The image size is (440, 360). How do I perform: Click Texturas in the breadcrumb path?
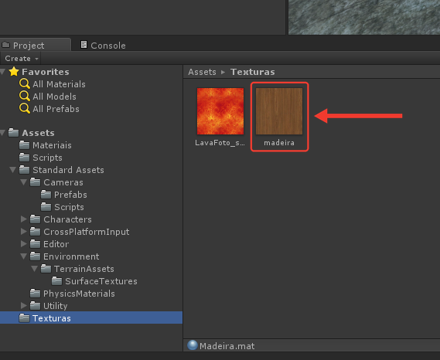click(x=253, y=72)
